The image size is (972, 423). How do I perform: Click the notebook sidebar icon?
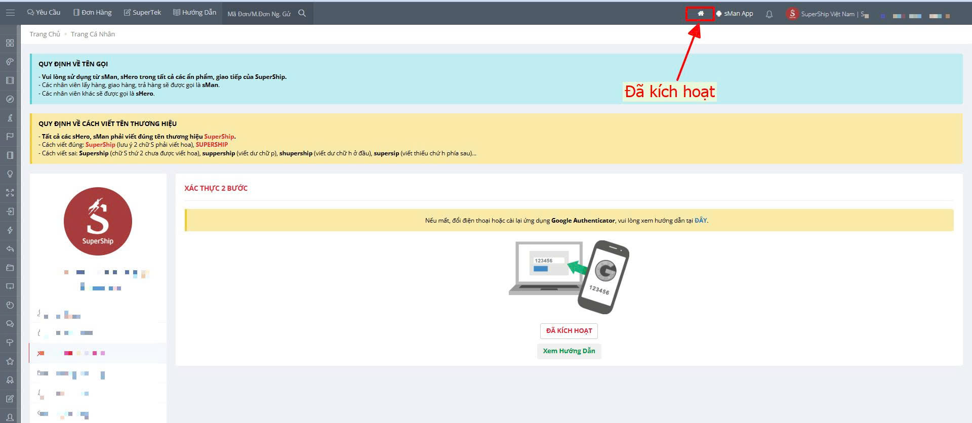click(x=10, y=155)
